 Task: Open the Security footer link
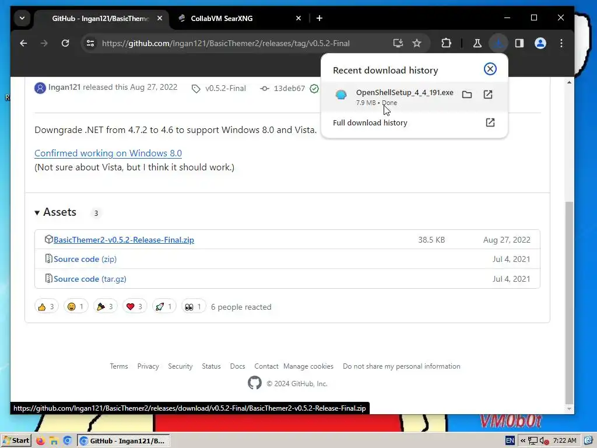coord(180,366)
